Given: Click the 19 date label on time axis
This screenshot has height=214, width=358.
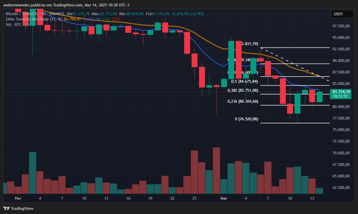Looking at the screenshot, I should [150, 198].
